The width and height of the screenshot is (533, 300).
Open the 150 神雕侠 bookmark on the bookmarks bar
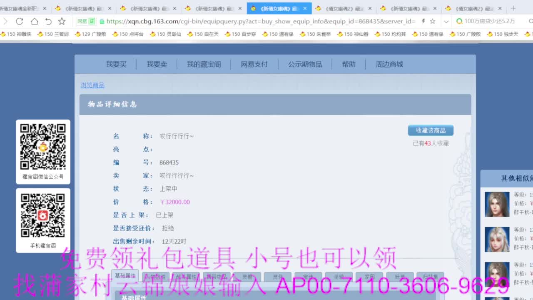coord(18,34)
